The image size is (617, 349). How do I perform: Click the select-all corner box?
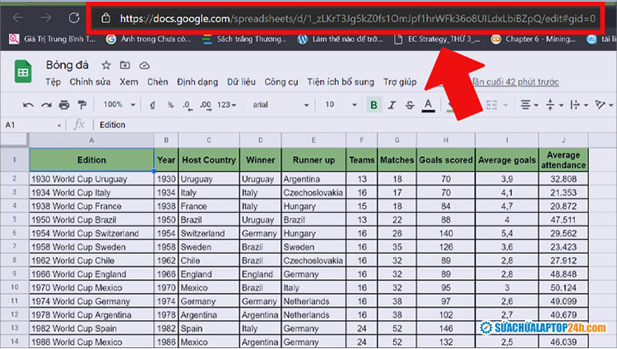14,140
